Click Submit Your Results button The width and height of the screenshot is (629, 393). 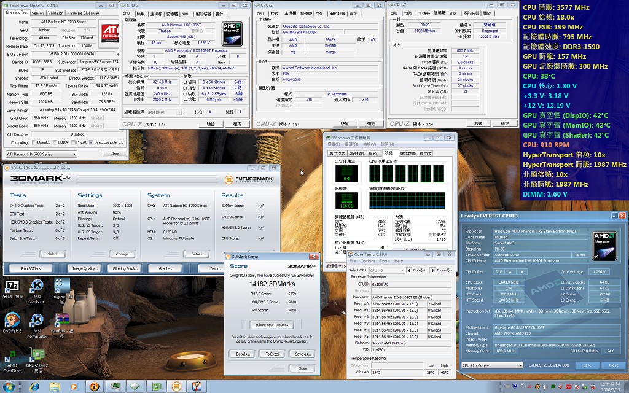tap(272, 325)
